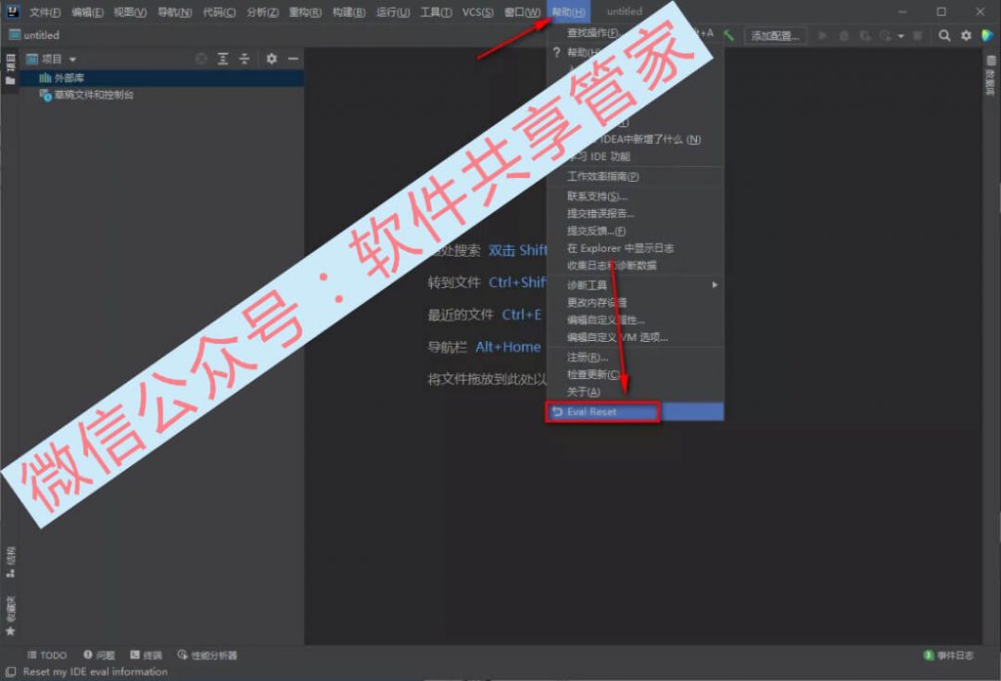Open the Project tool window sidebar tab

(x=10, y=69)
